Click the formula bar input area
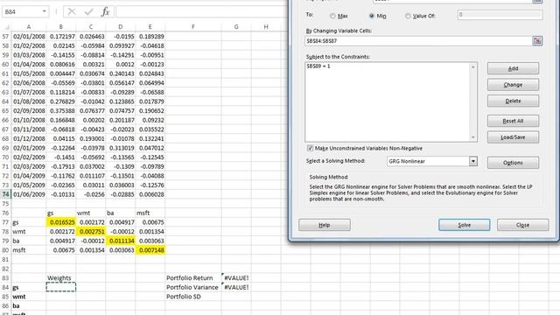Image resolution: width=560 pixels, height=315 pixels. 202,11
